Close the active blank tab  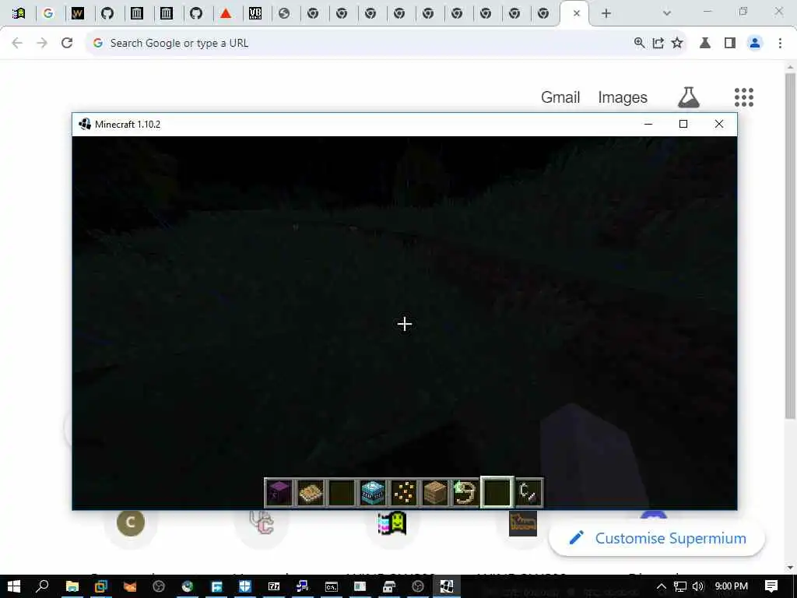(x=577, y=13)
